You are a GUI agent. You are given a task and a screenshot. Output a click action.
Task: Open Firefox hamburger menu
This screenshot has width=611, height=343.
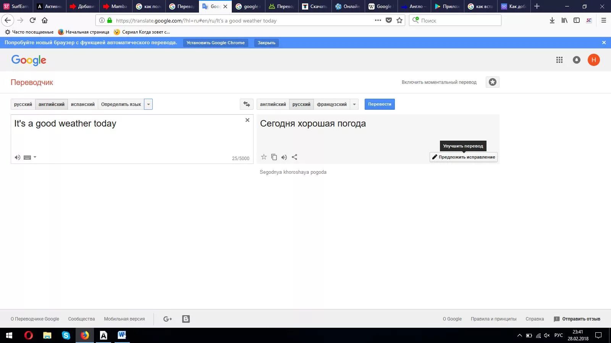point(604,21)
